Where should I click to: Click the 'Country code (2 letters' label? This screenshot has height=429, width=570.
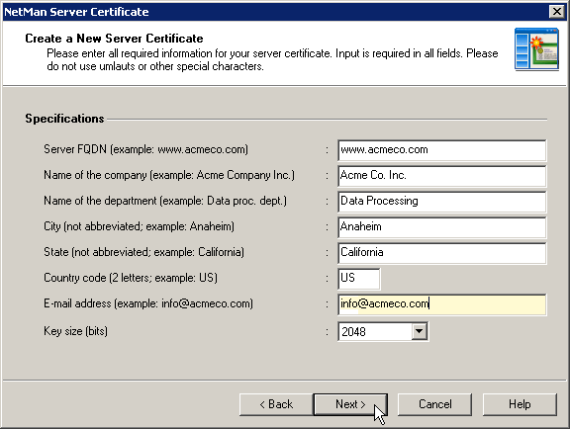(131, 278)
